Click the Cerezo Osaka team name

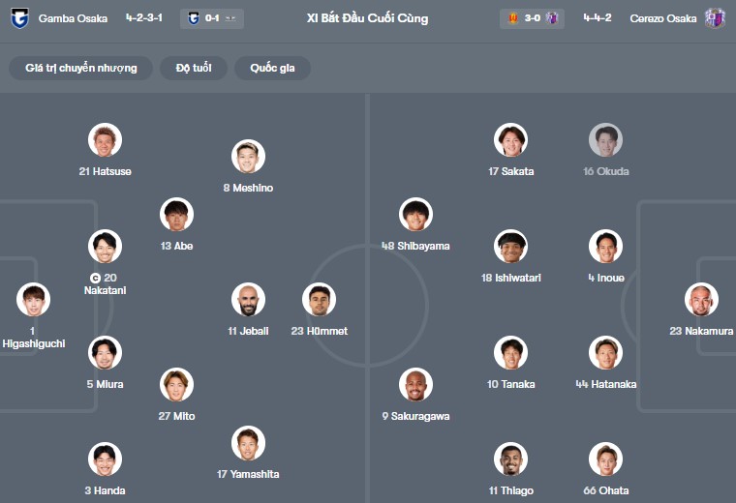pos(662,18)
